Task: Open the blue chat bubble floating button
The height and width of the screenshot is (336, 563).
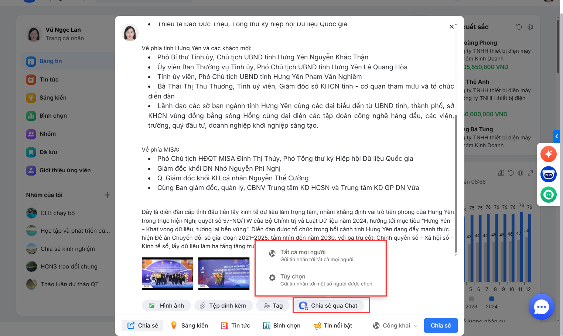Action: 541,307
